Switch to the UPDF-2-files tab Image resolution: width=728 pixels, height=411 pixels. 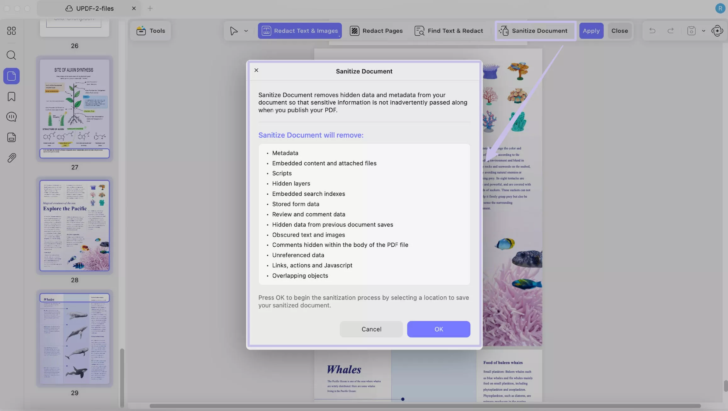(89, 8)
